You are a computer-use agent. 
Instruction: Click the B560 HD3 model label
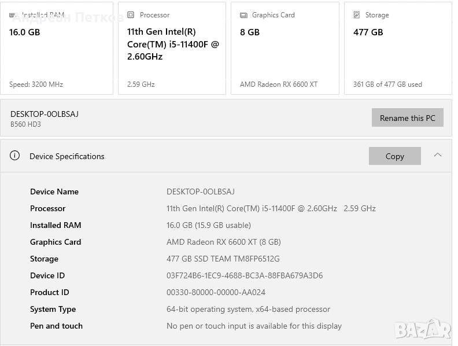(x=25, y=124)
